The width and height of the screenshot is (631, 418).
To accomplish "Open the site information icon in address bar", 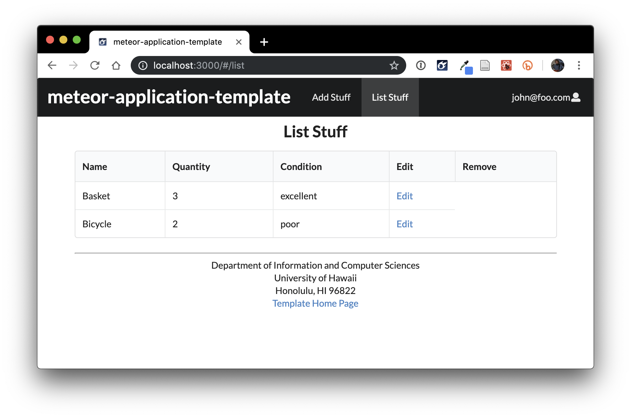I will pyautogui.click(x=143, y=65).
